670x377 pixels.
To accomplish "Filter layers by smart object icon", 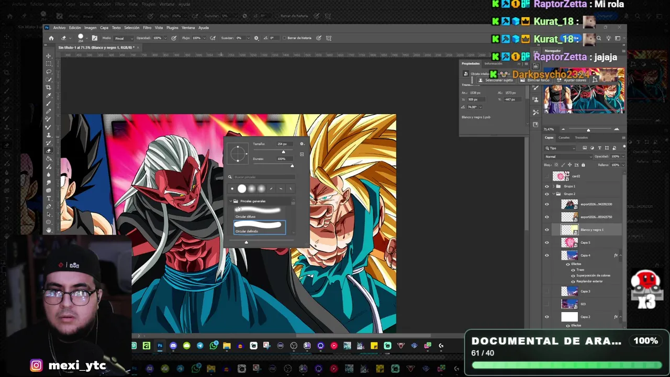I will coord(614,148).
